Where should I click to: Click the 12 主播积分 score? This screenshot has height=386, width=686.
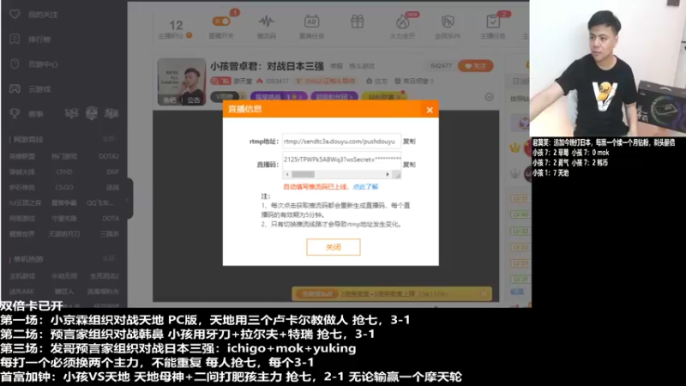coord(176,25)
